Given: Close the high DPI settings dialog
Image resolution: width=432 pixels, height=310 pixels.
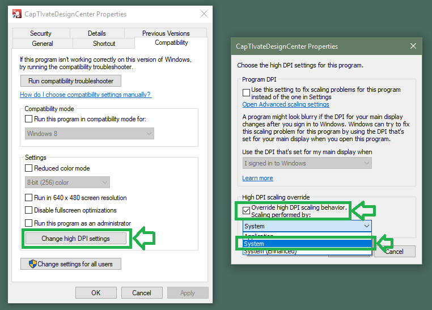Looking at the screenshot, I should pos(413,46).
